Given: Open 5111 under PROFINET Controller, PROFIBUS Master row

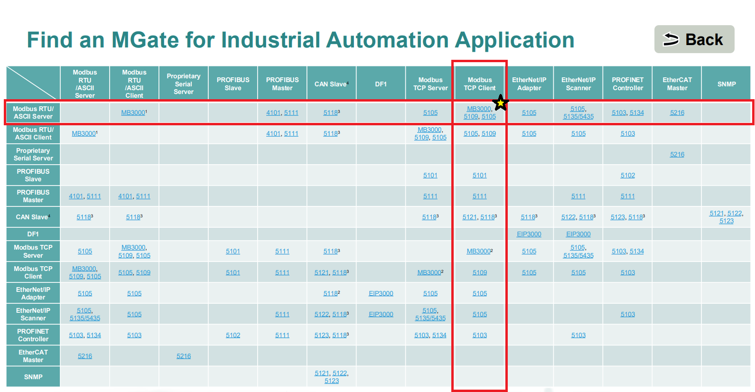Looking at the screenshot, I should point(628,196).
